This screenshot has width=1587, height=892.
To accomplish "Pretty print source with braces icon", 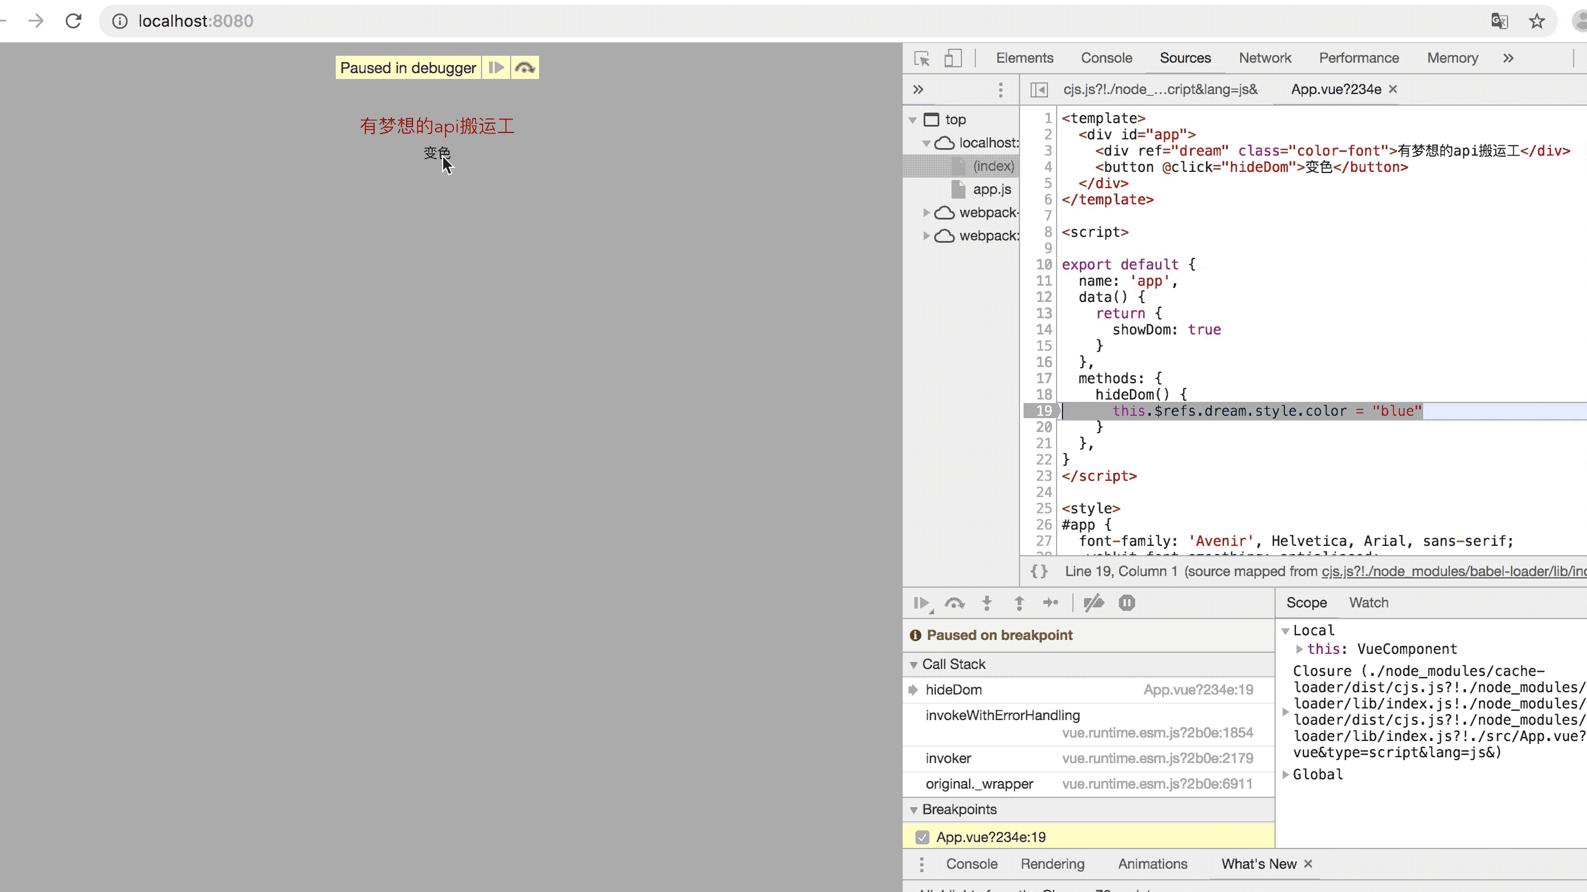I will click(1039, 571).
